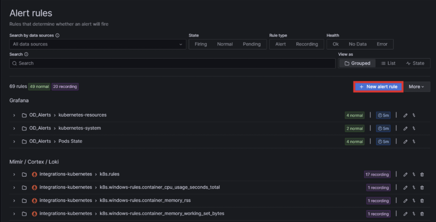Click the manage permissions icon for kubernetes-resources row
436x222 pixels.
click(x=414, y=115)
